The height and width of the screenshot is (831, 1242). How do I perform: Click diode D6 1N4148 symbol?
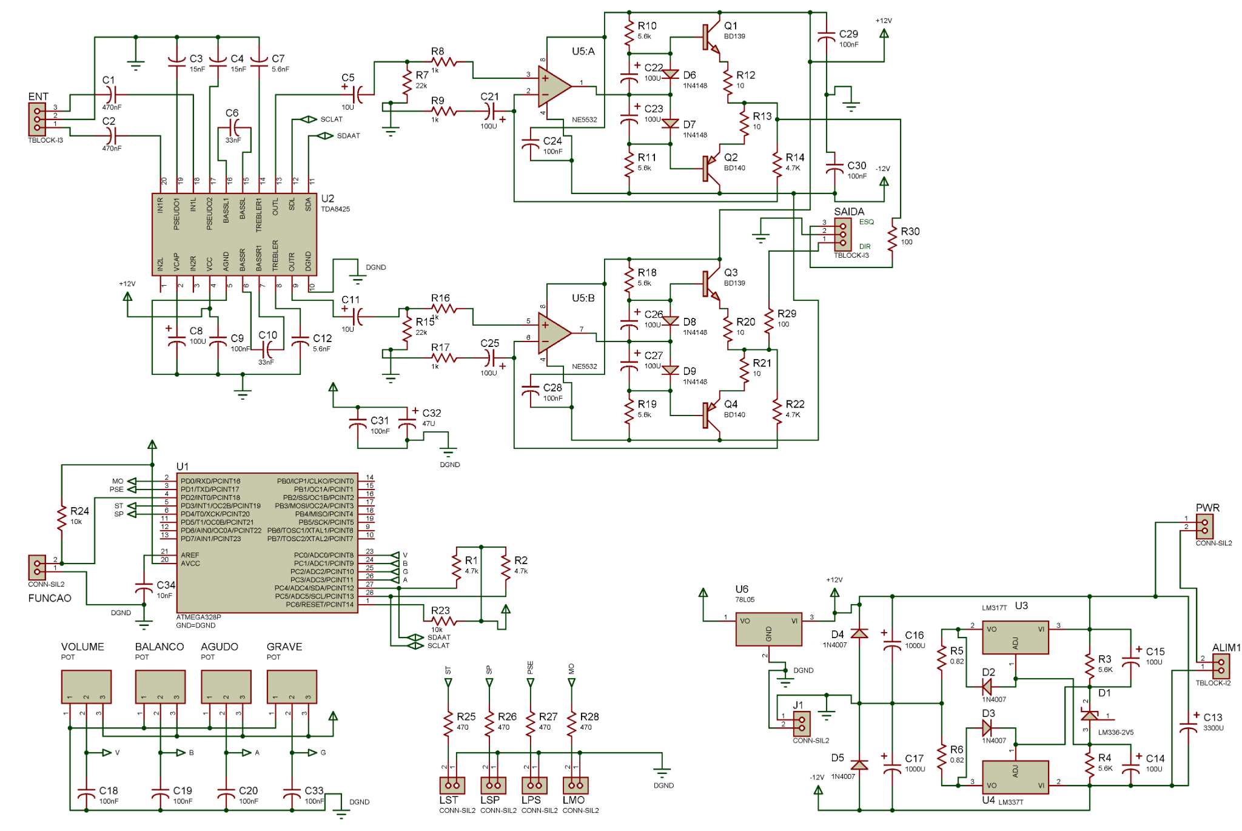(670, 75)
